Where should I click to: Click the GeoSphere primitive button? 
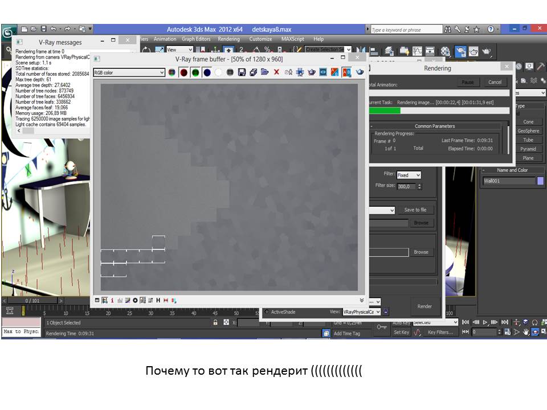[x=528, y=131]
